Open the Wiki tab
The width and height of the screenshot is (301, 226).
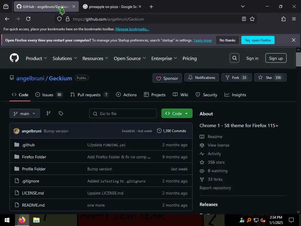click(180, 95)
